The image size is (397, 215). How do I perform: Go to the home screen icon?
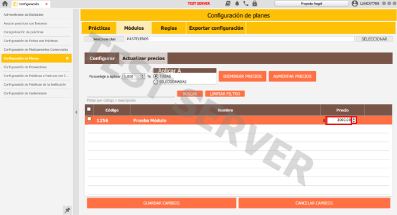[5, 4]
